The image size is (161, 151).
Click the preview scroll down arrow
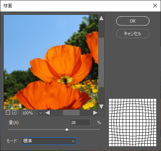pos(101,107)
